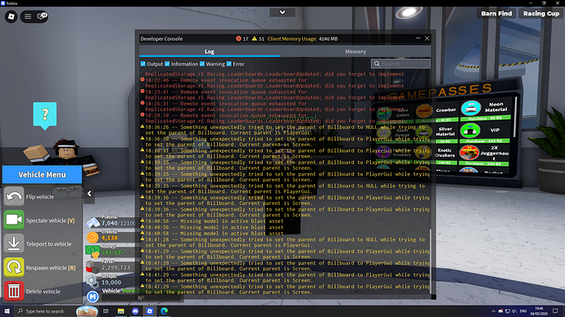This screenshot has height=317, width=565.
Task: Open the Roblox logo menu button
Action: click(x=11, y=16)
